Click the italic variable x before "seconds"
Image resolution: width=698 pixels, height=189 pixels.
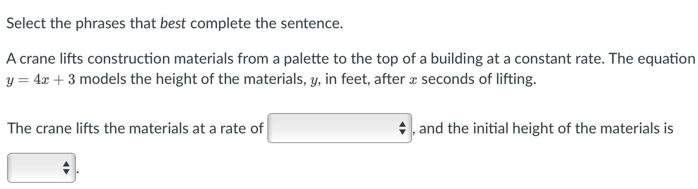tap(413, 80)
